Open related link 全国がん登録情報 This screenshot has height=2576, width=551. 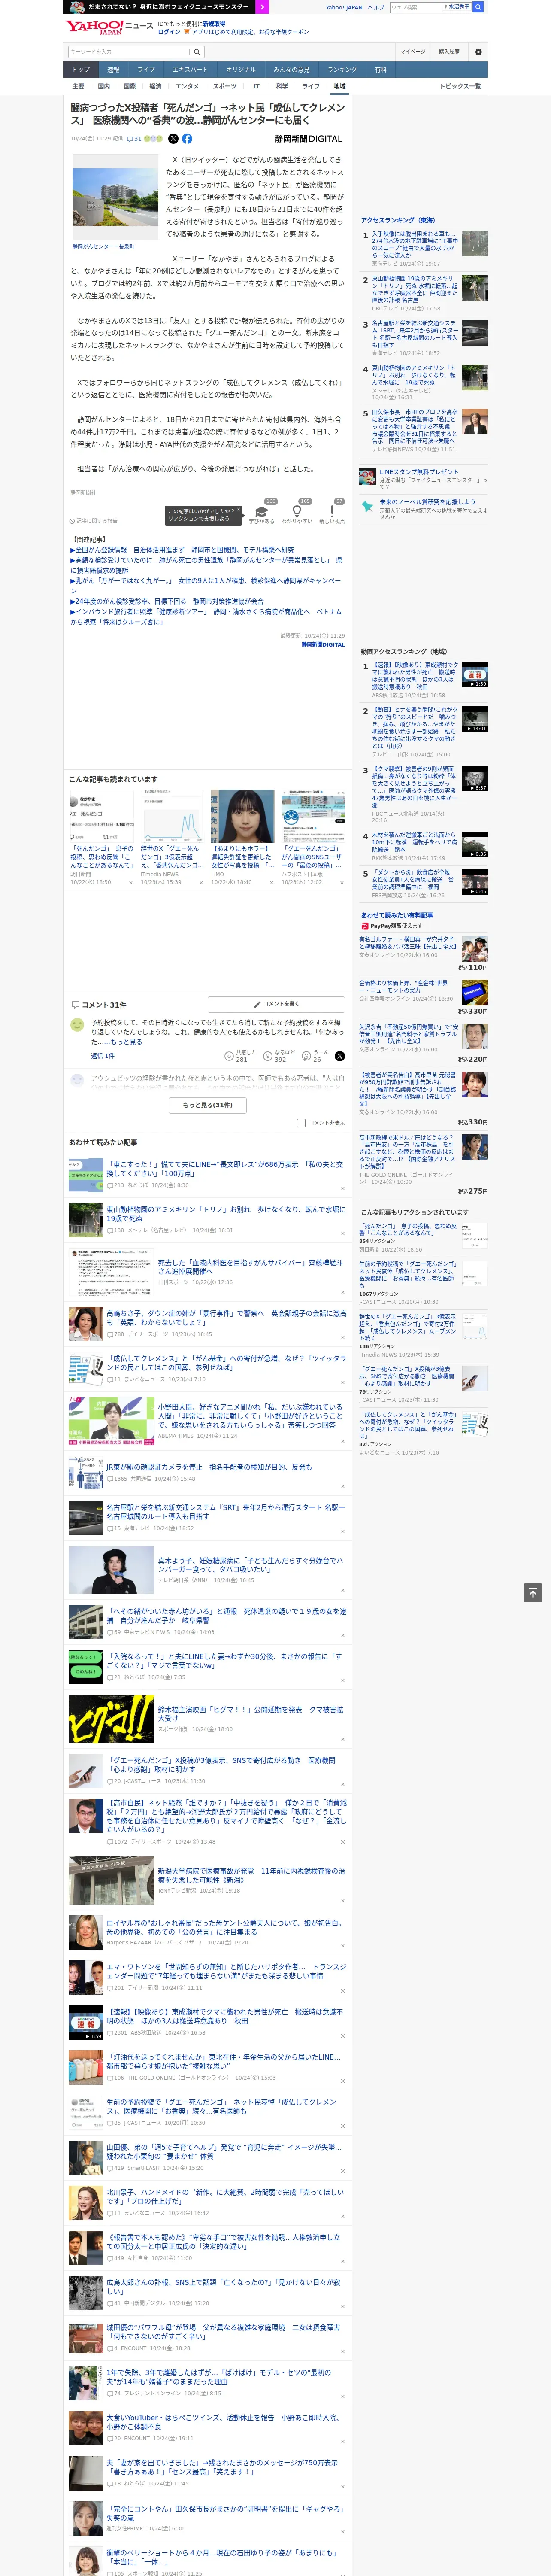(183, 550)
